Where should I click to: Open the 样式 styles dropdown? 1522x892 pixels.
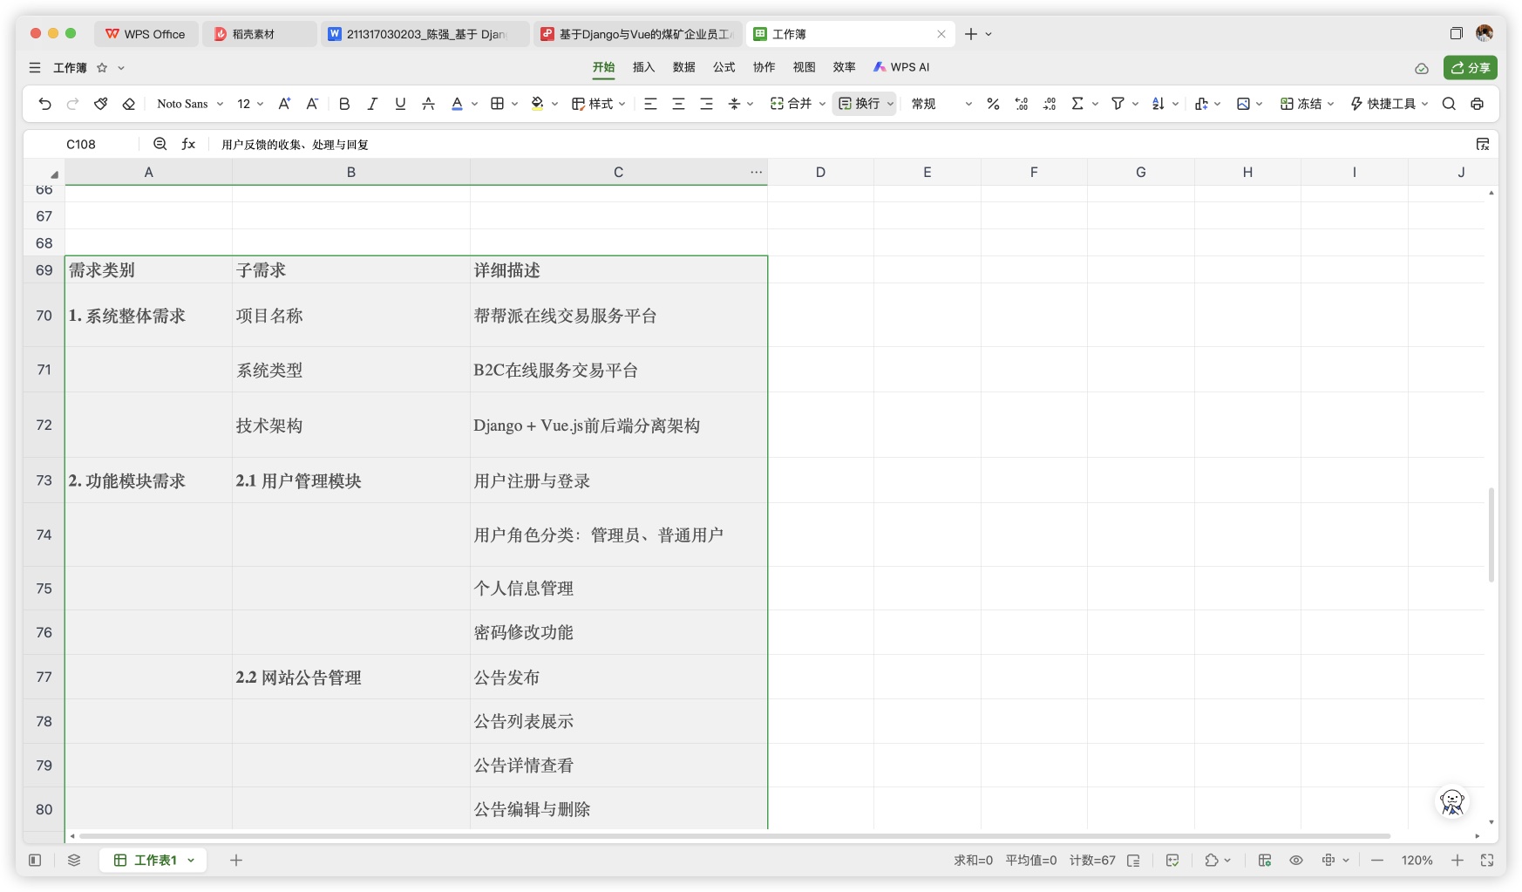tap(599, 104)
